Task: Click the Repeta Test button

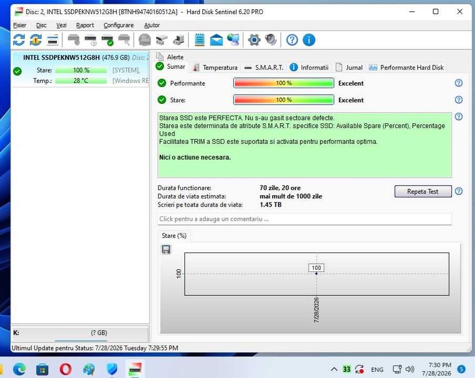Action: coord(423,191)
